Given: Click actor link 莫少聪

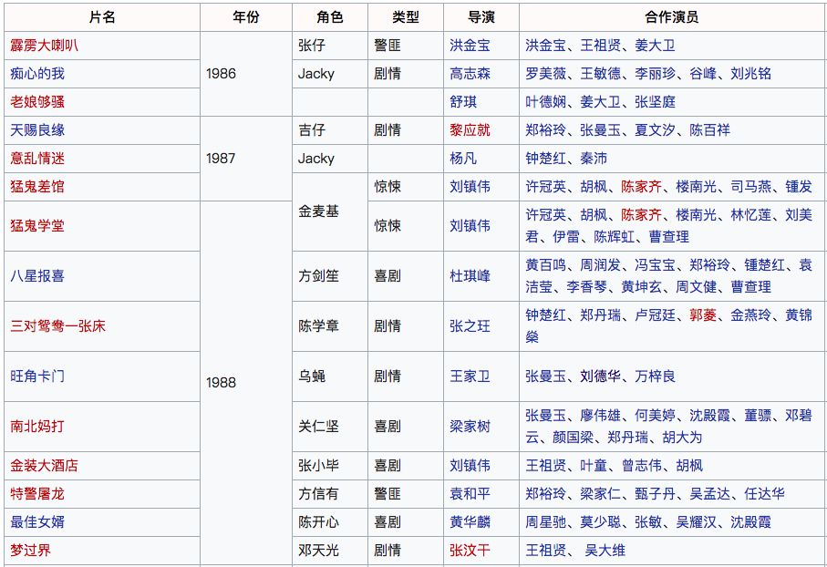Looking at the screenshot, I should click(x=600, y=522).
